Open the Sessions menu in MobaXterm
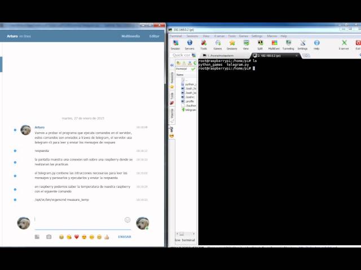The width and height of the screenshot is (361, 270). (192, 36)
